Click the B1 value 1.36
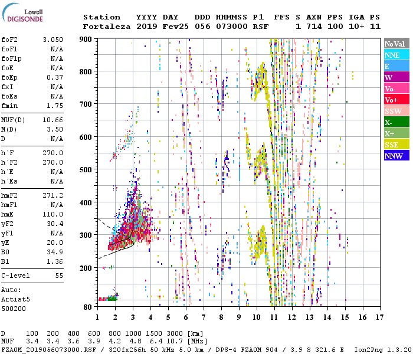 (55, 261)
